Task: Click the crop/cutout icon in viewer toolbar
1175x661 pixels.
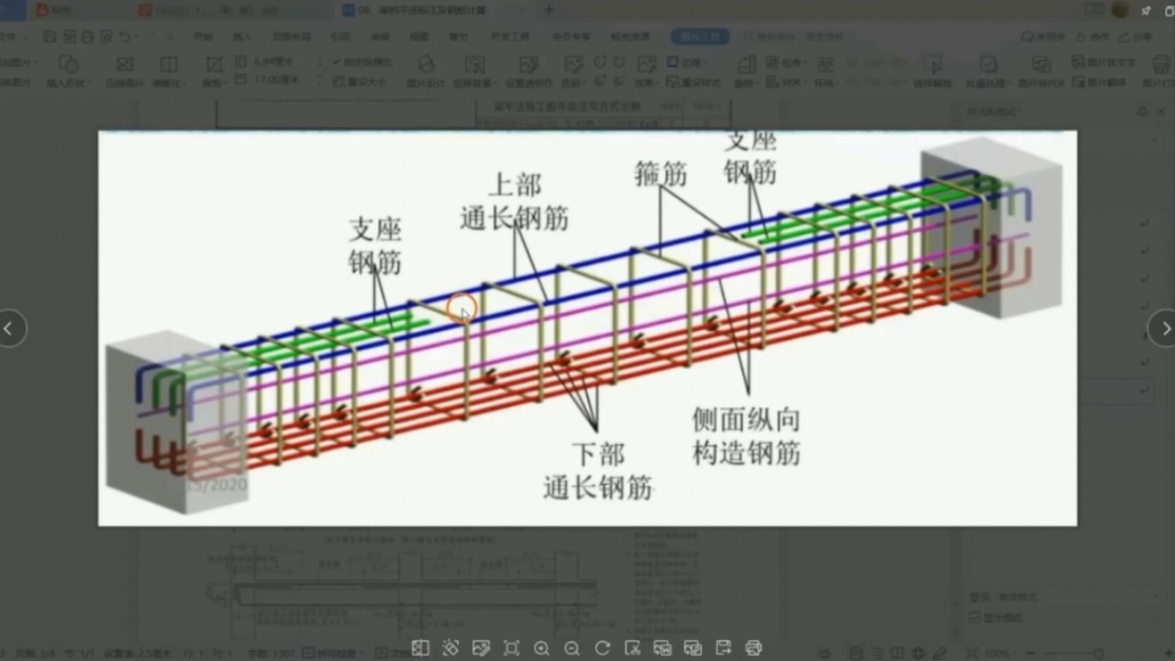Action: pyautogui.click(x=633, y=648)
